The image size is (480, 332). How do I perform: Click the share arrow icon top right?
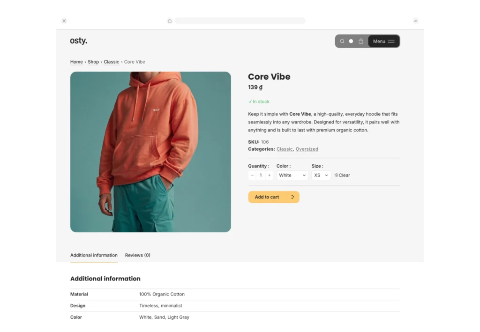pos(415,21)
